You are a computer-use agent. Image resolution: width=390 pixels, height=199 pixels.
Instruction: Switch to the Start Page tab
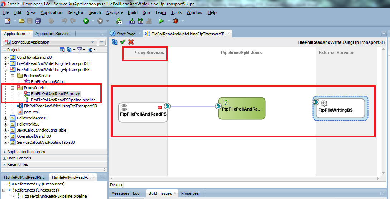point(126,34)
